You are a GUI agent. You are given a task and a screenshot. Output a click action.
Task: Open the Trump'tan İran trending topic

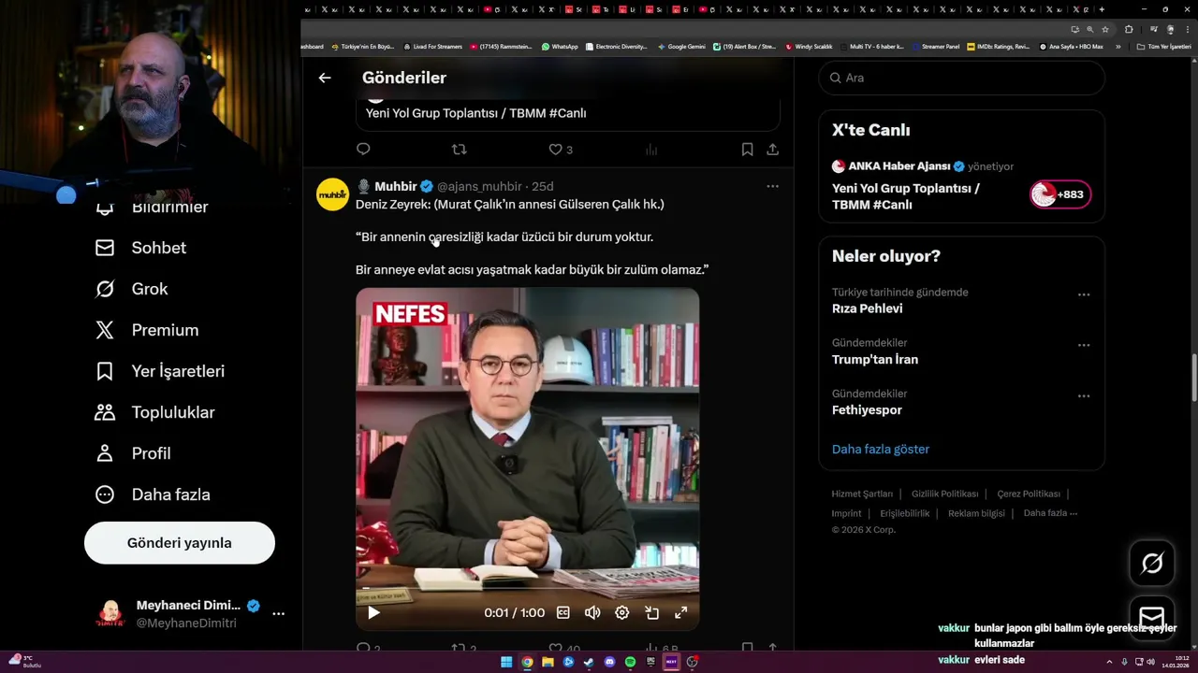pos(875,359)
